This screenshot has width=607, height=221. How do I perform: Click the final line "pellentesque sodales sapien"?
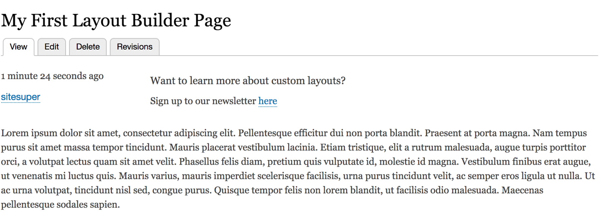coord(60,205)
